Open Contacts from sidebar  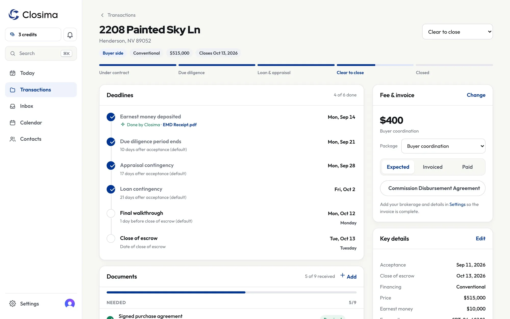click(41, 139)
